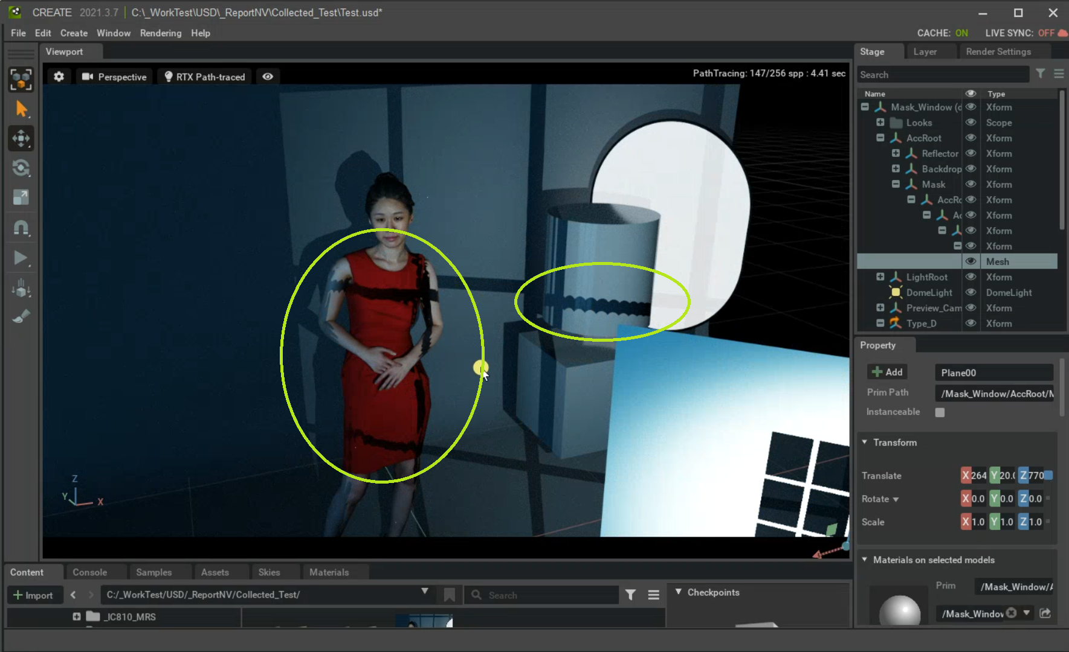Open the Stage panel options menu

[x=1059, y=74]
